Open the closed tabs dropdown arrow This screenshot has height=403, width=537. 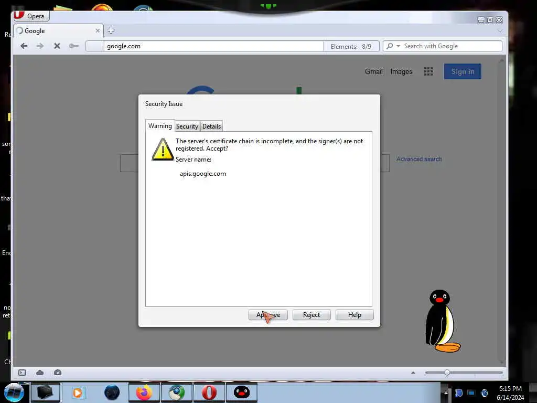point(500,30)
